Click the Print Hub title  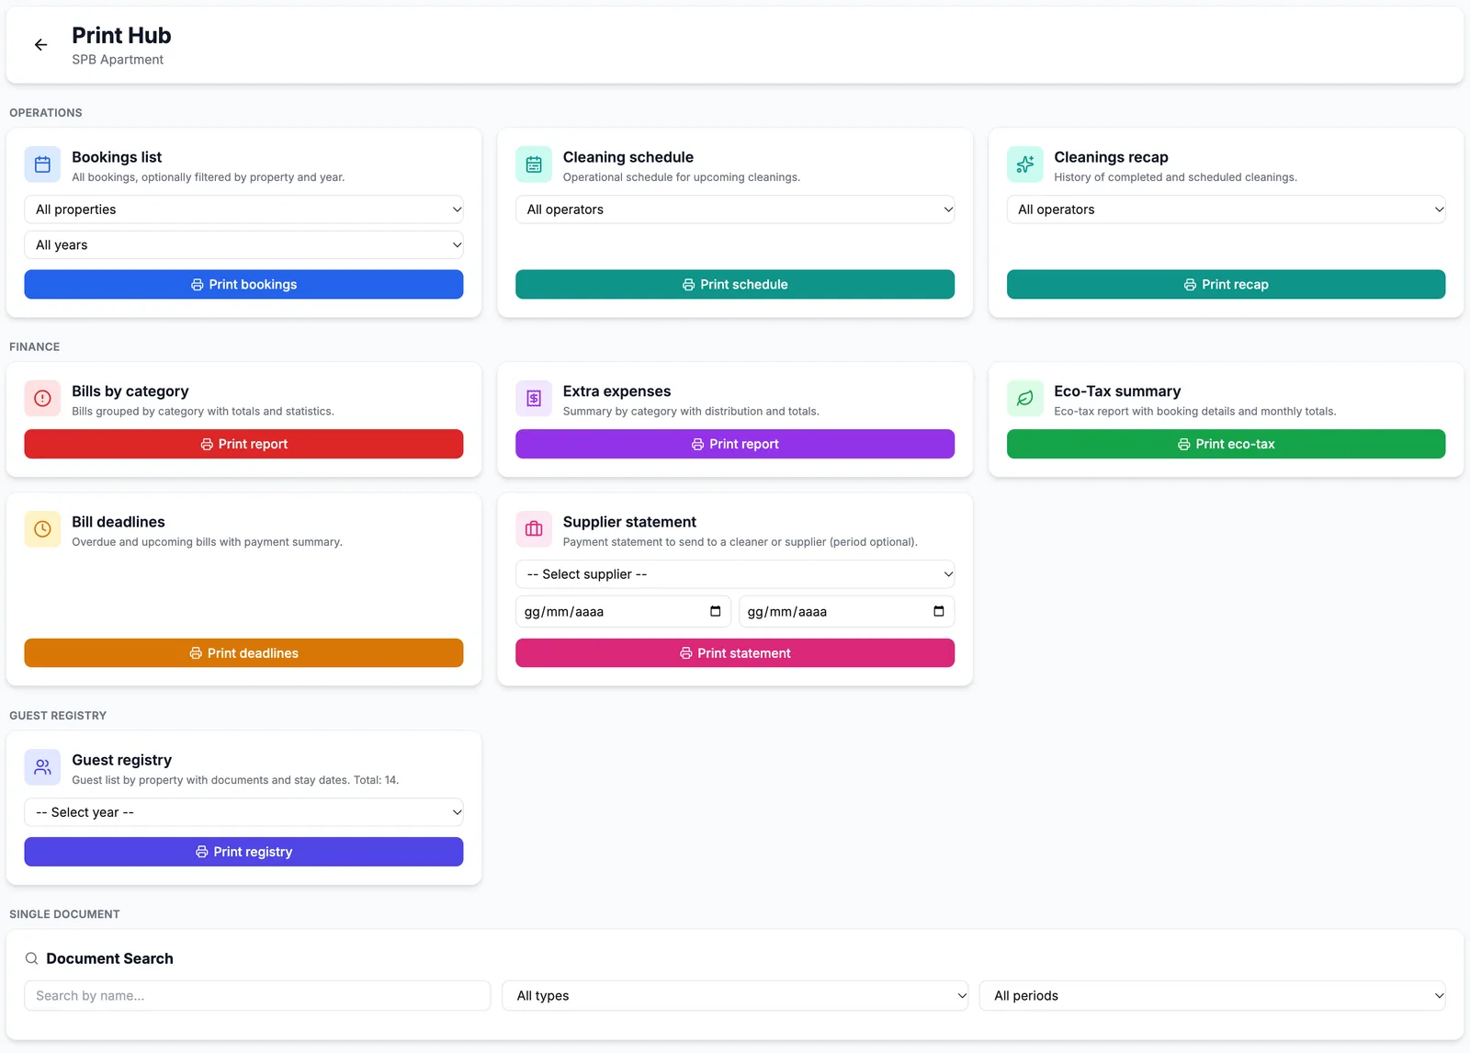click(121, 36)
